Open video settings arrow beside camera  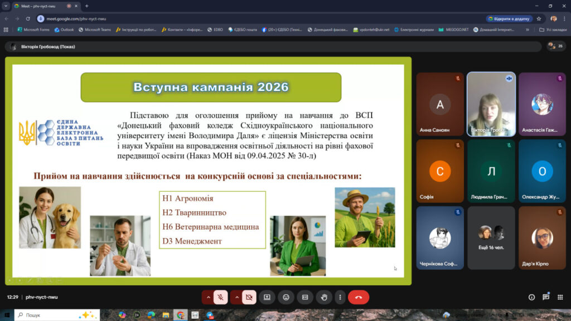(236, 297)
